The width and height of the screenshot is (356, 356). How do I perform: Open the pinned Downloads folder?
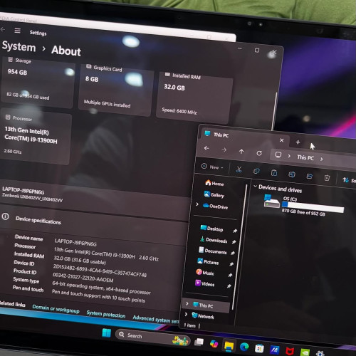click(x=214, y=240)
